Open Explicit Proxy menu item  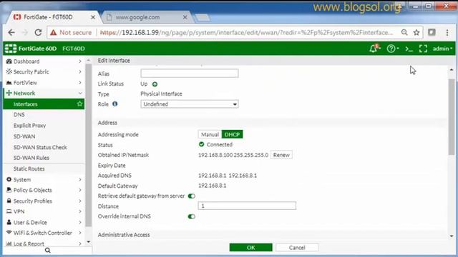tap(29, 126)
